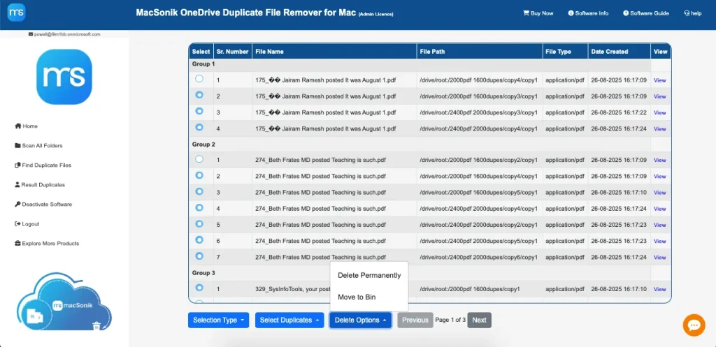Image resolution: width=716 pixels, height=347 pixels.
Task: Select the radio button for Group 1 row 1
Action: pyautogui.click(x=199, y=79)
